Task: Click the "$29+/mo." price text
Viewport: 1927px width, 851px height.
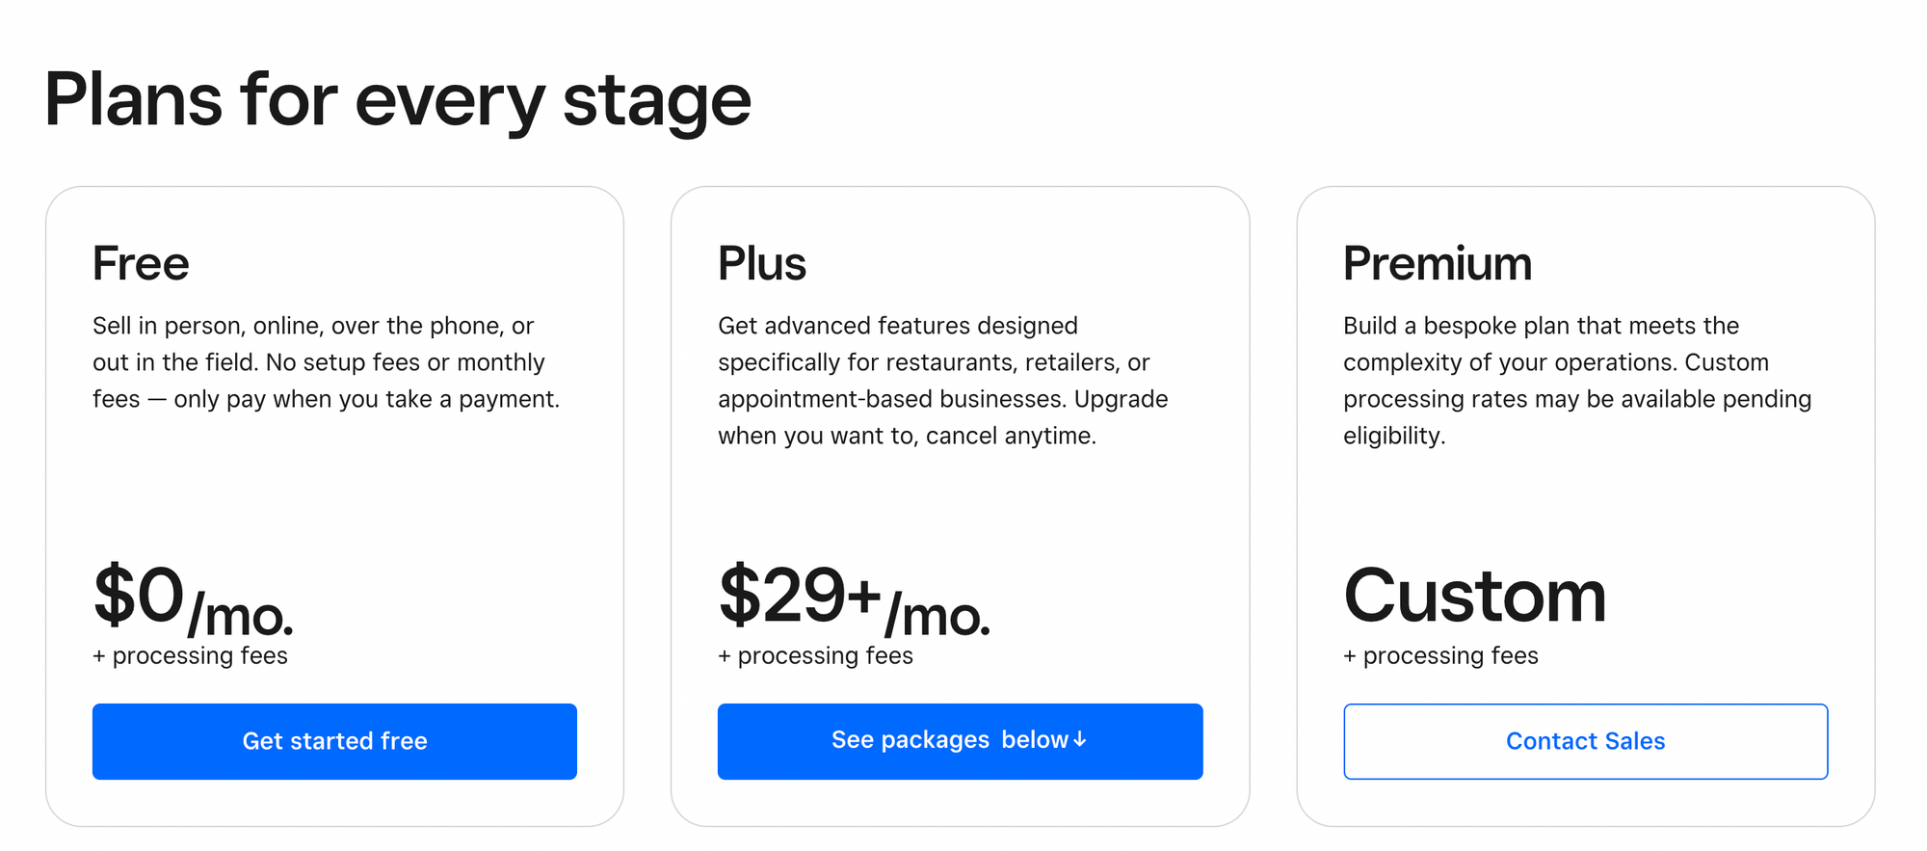Action: 854,599
